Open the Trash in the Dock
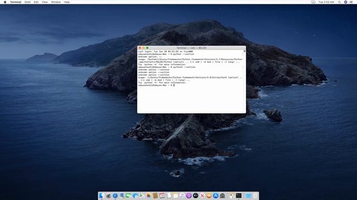The image size is (357, 200). [255, 196]
